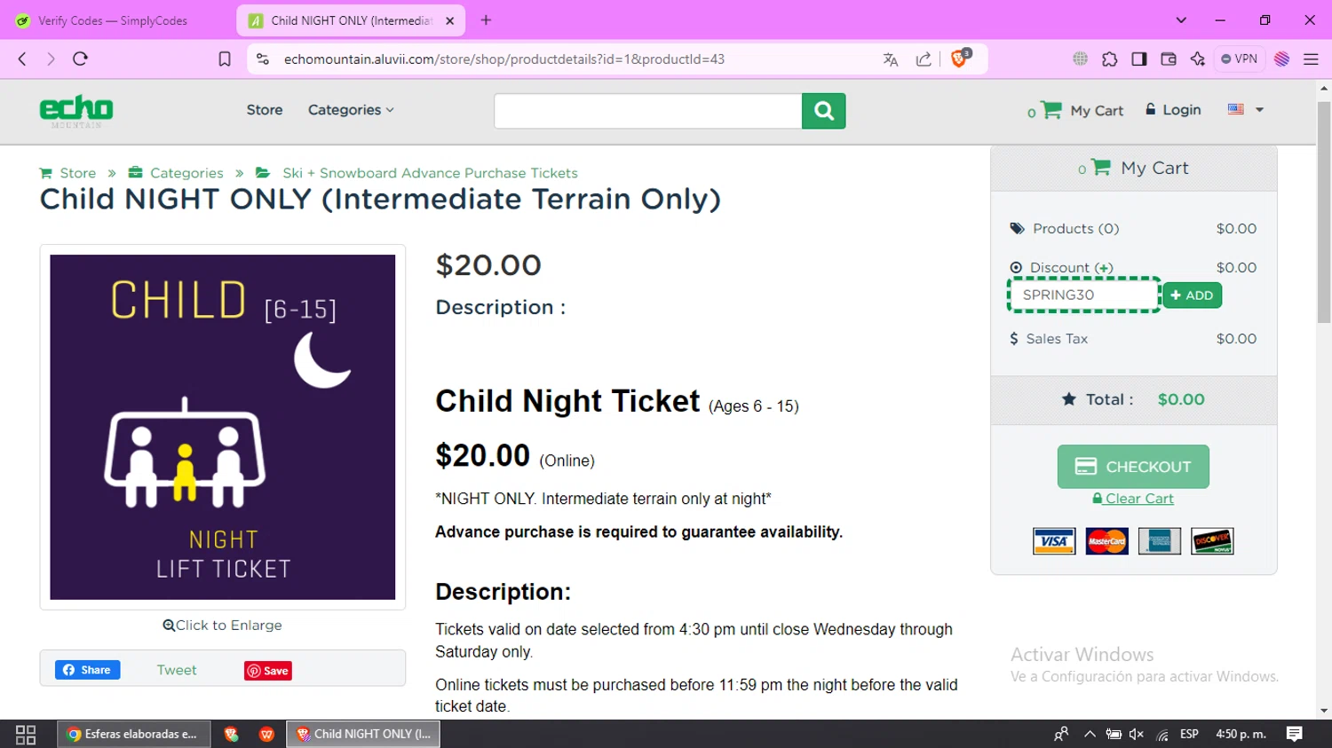This screenshot has height=748, width=1332.
Task: Click the share page icon
Action: coord(924,59)
